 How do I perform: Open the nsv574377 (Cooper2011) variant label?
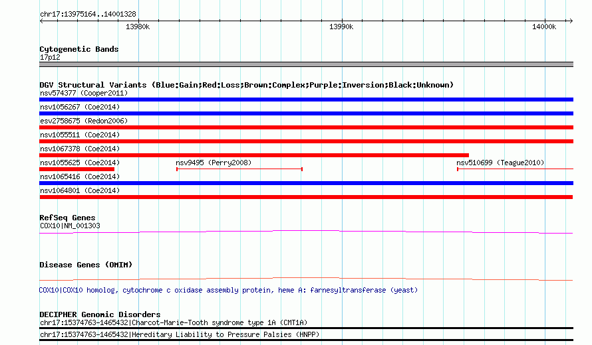[x=84, y=93]
